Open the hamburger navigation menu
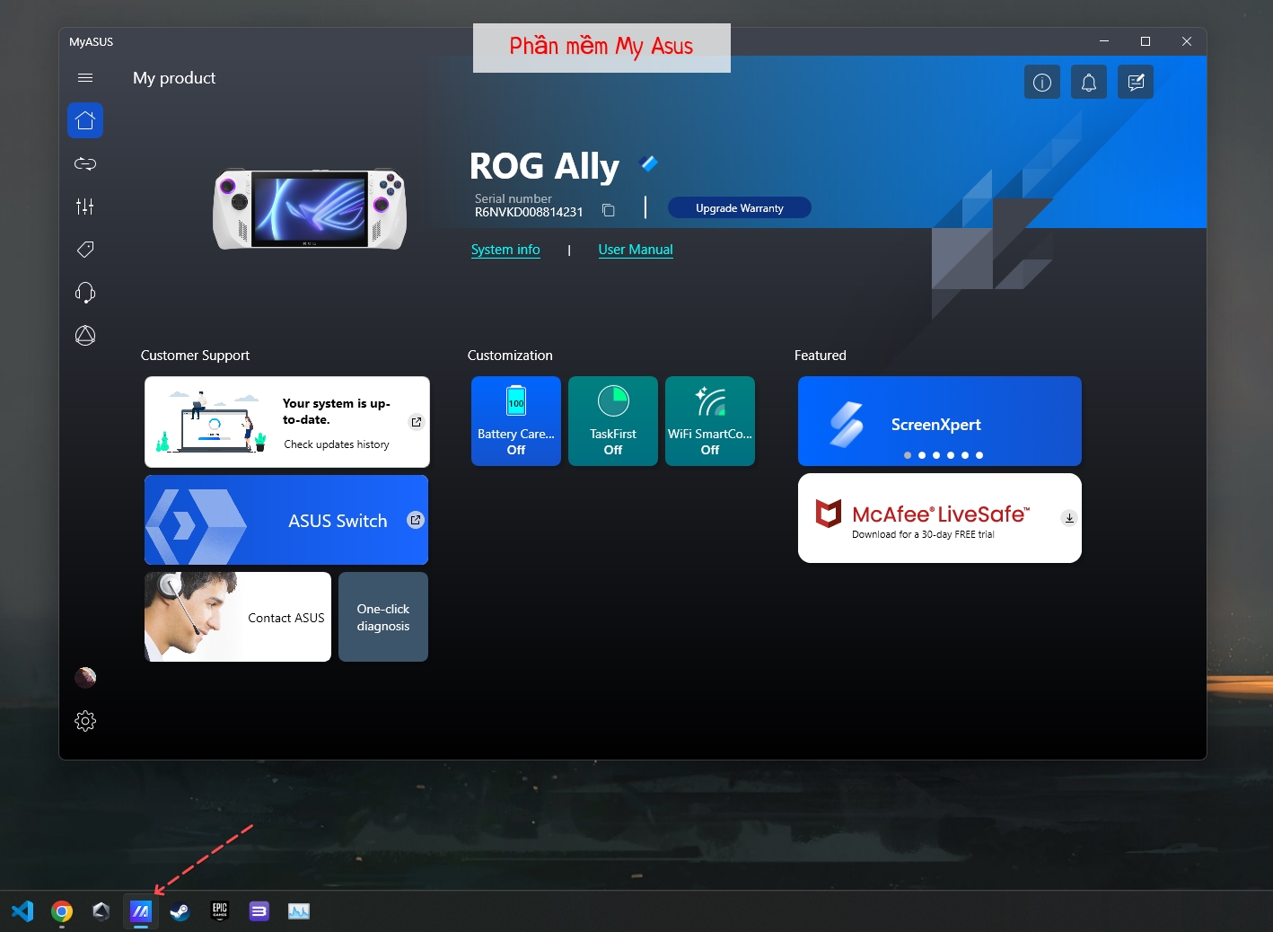Screen dimensions: 1273x932 click(85, 78)
